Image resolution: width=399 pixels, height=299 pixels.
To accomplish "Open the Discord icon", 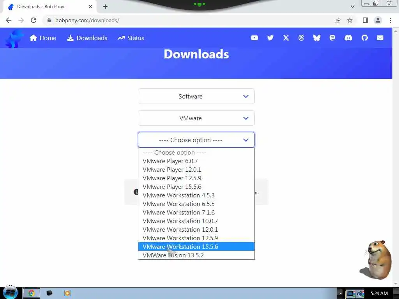I will [348, 38].
